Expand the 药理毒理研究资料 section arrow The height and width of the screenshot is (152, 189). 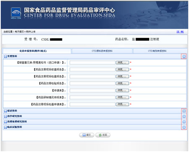coord(184,122)
